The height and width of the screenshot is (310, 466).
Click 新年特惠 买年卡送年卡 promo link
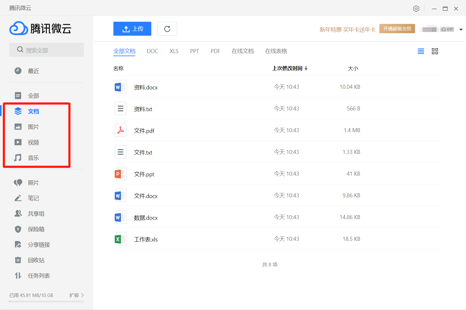pyautogui.click(x=347, y=29)
